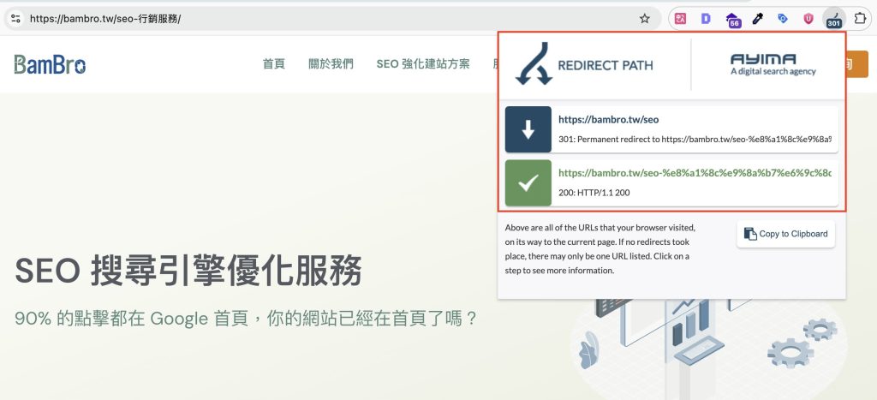Click the Redirect Path logo in popup

click(584, 63)
